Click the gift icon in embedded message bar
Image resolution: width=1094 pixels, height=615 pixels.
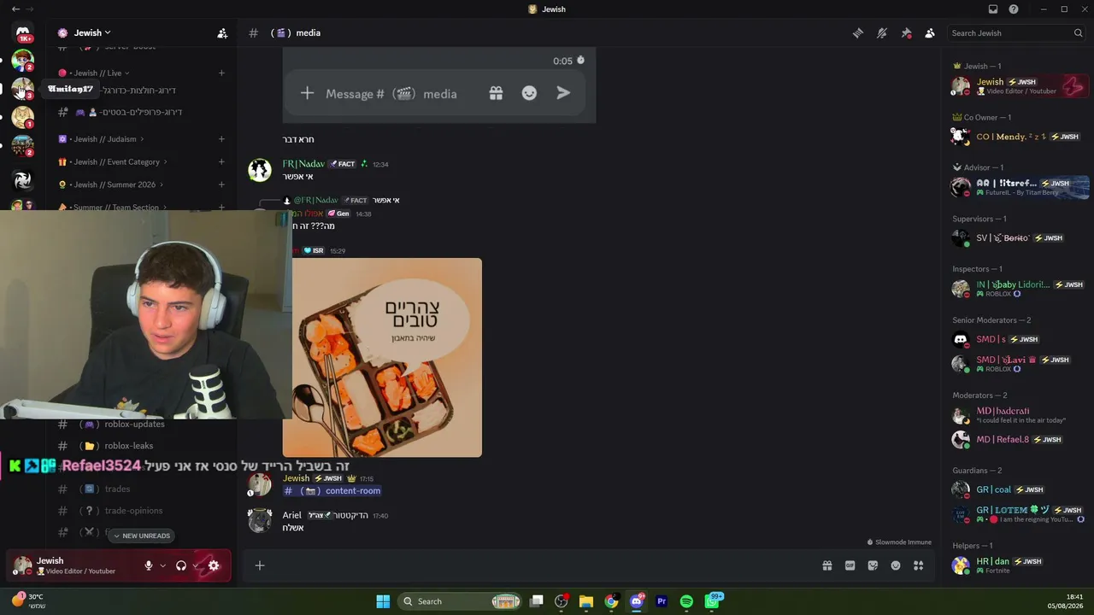[496, 94]
